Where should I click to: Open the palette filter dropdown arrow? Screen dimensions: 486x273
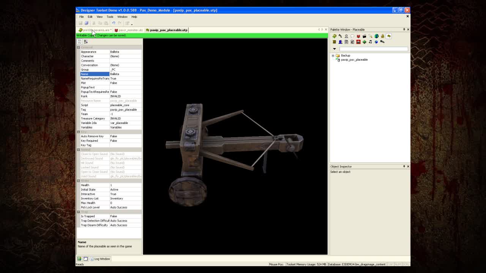pos(335,49)
